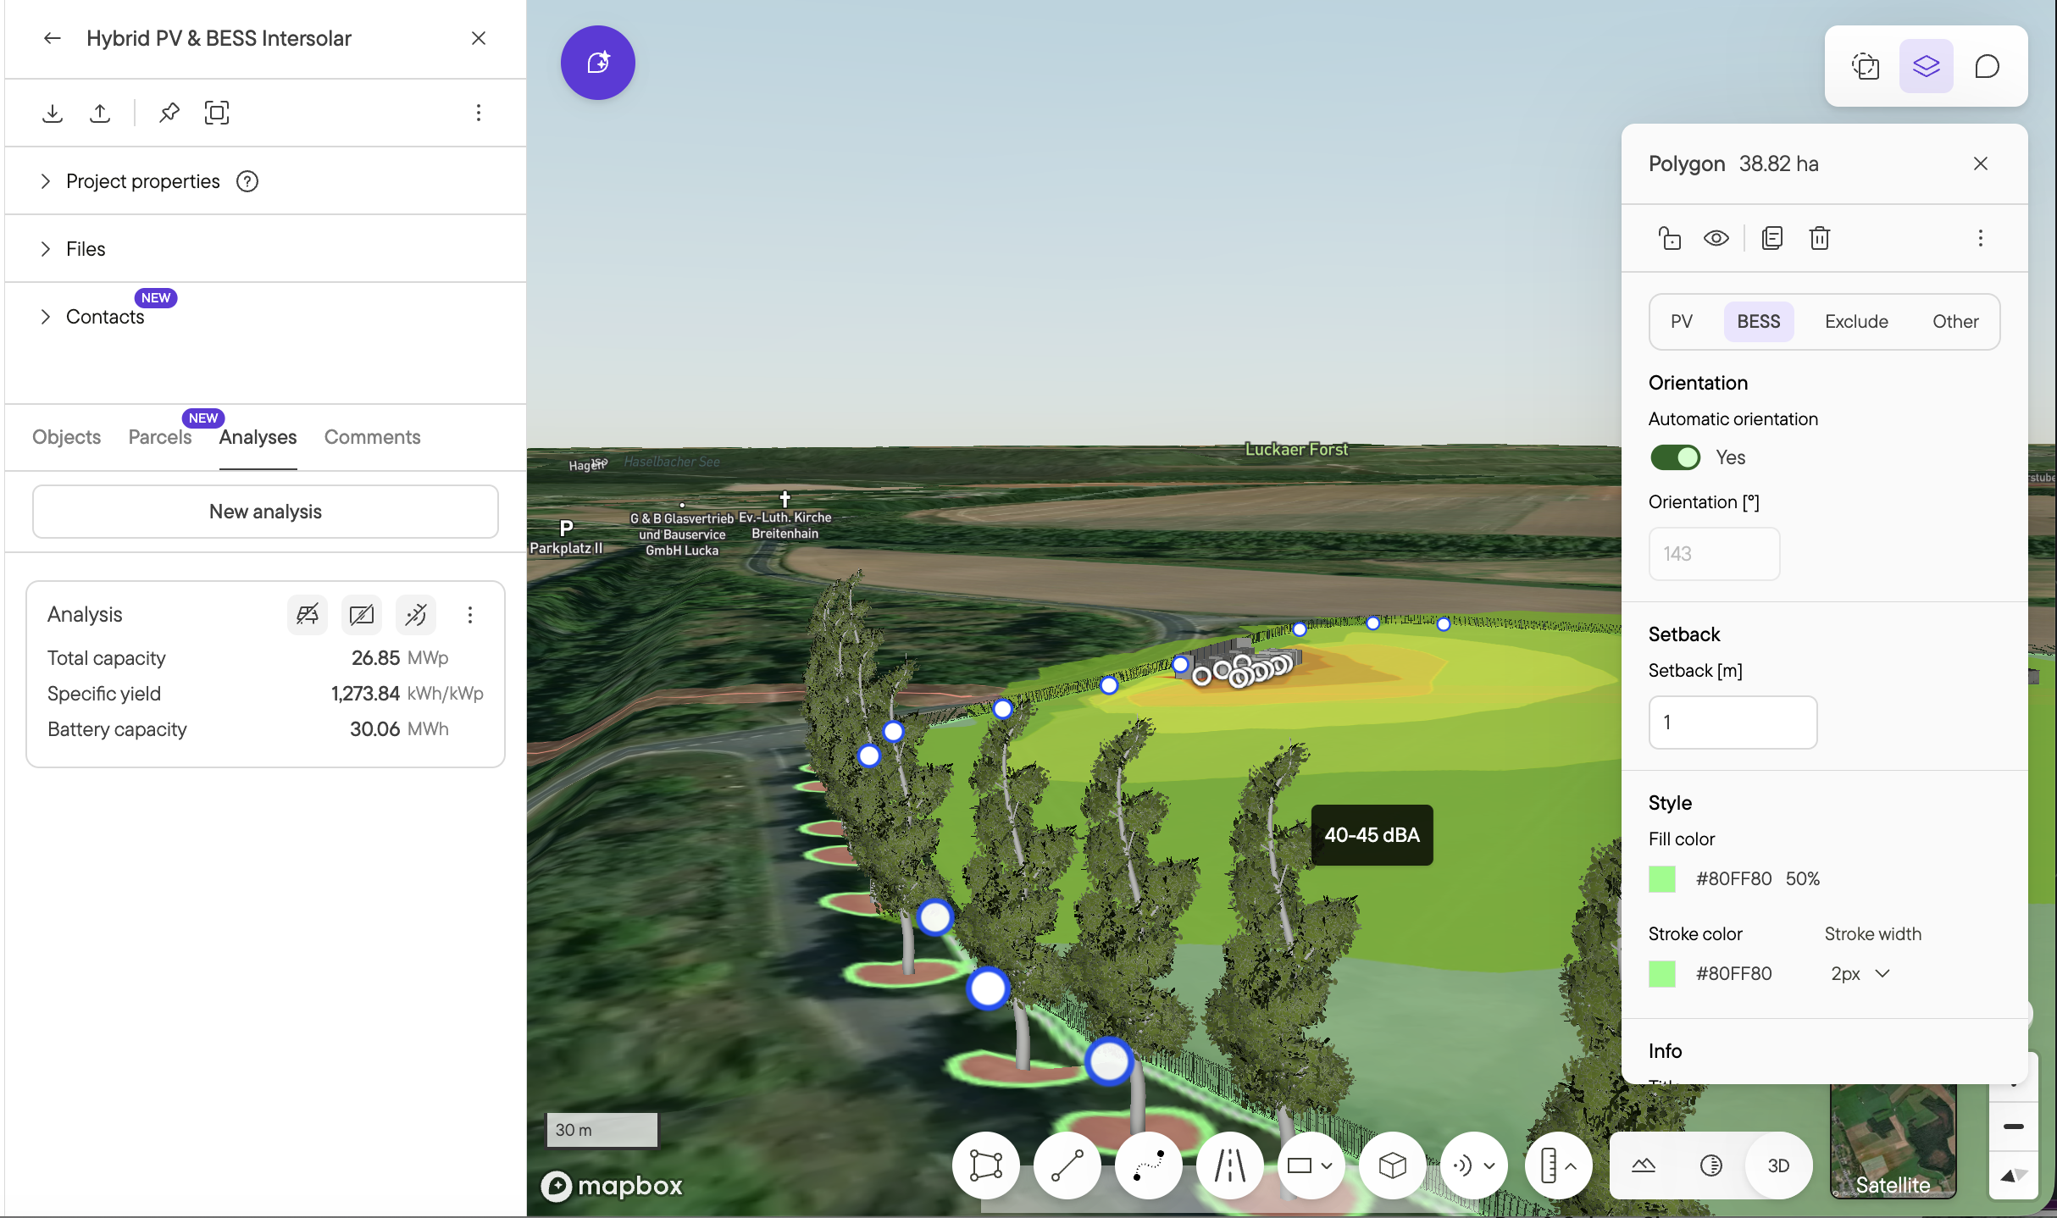The image size is (2057, 1218).
Task: Toggle Automatic orientation switch off
Action: (1675, 457)
